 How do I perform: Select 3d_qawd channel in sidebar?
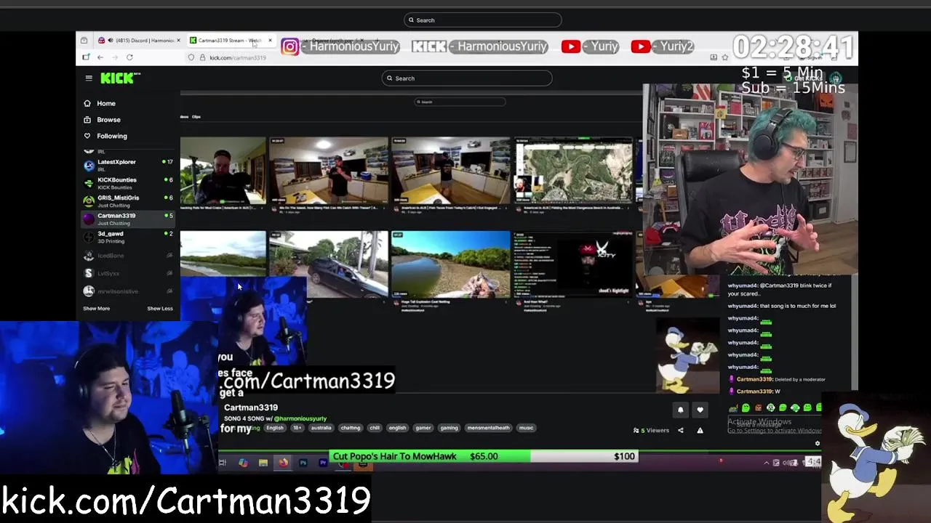click(128, 237)
